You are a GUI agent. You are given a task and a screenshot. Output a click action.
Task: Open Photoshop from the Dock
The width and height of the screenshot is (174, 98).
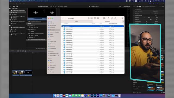coord(92,96)
